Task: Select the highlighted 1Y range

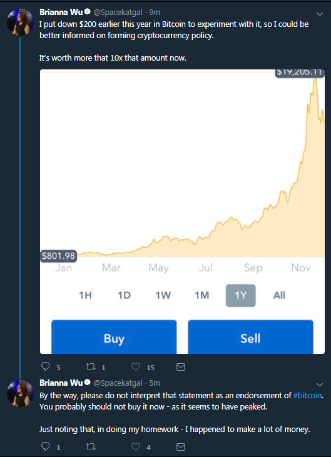Action: point(241,295)
